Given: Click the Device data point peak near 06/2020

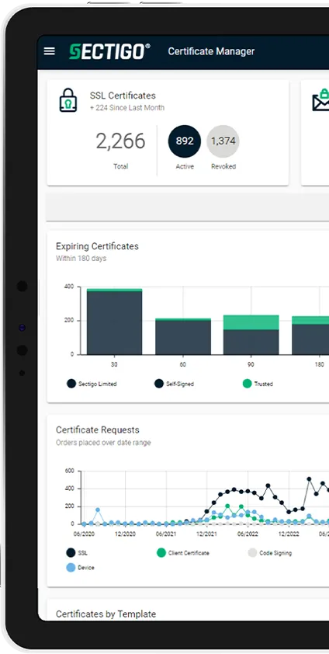Looking at the screenshot, I should (98, 510).
